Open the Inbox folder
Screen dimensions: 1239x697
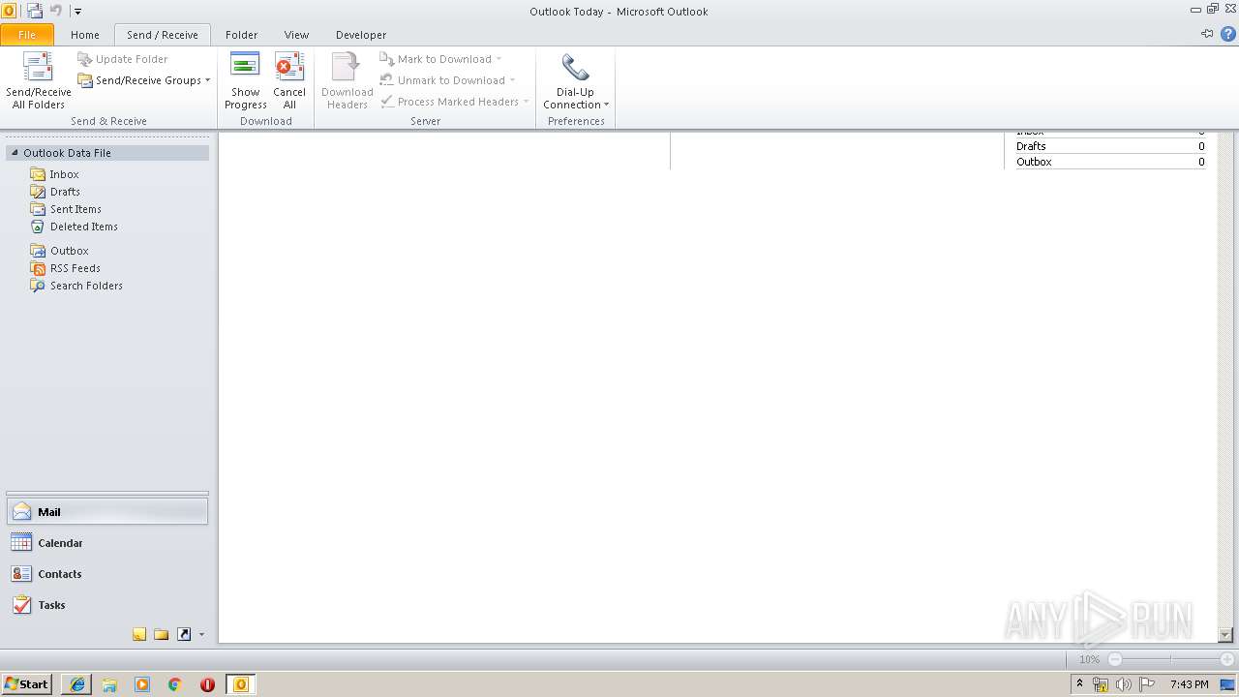coord(64,174)
